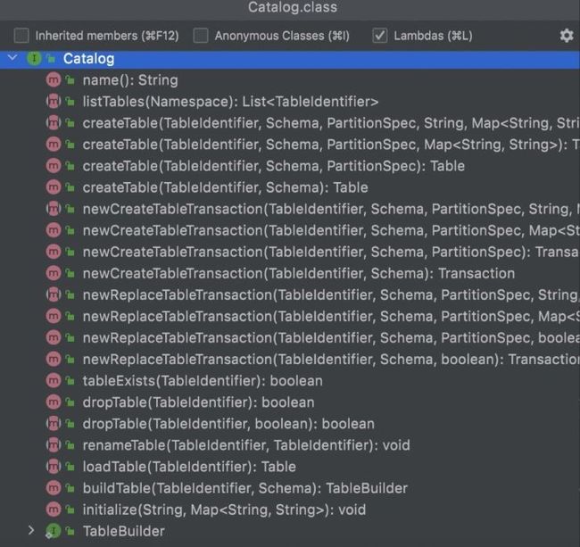Click the interface icon next to TableBuilder
This screenshot has width=580, height=547.
53,532
